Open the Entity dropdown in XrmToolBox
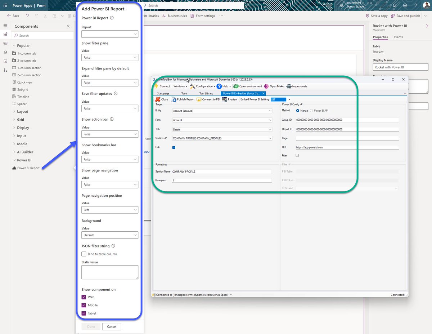The image size is (432, 334). pyautogui.click(x=222, y=111)
